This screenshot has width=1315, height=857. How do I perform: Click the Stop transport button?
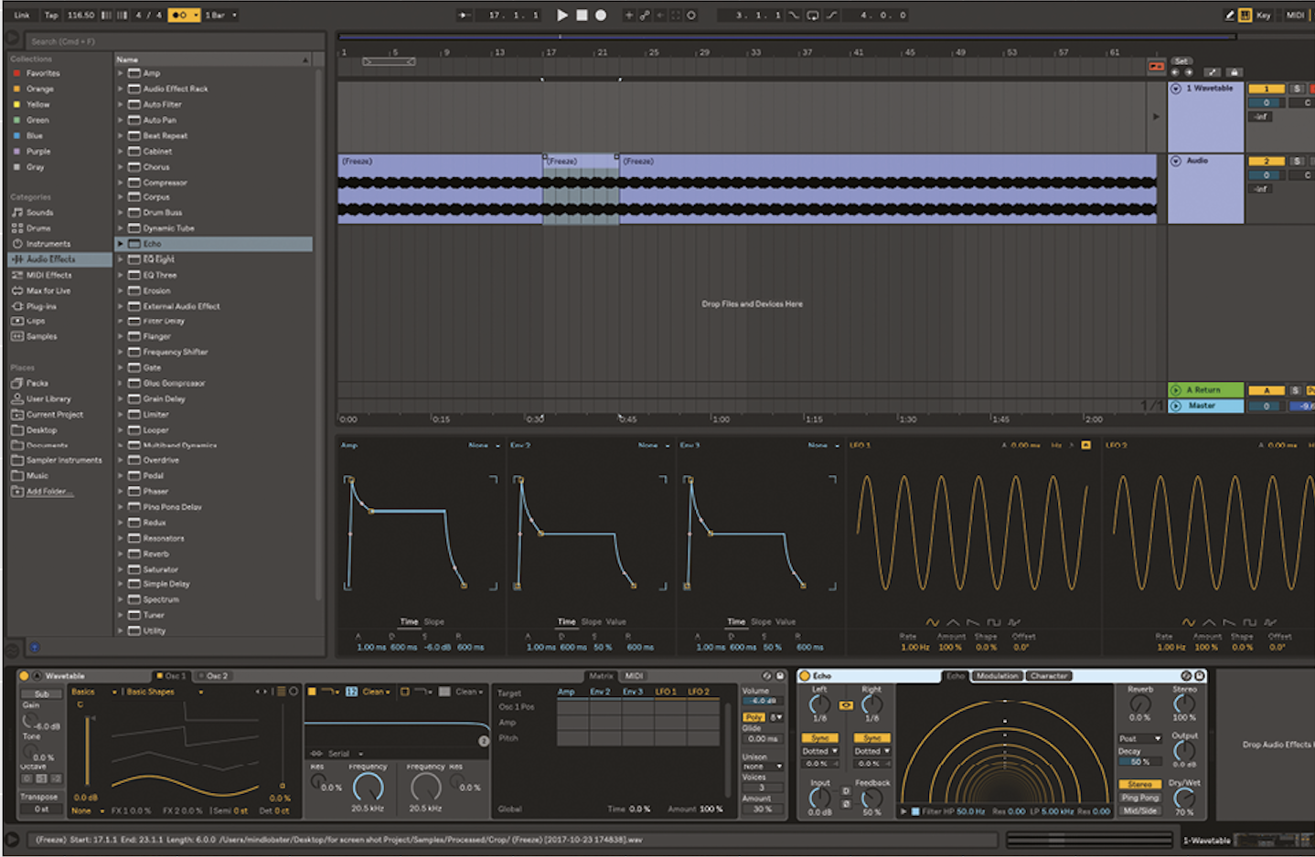tap(582, 15)
